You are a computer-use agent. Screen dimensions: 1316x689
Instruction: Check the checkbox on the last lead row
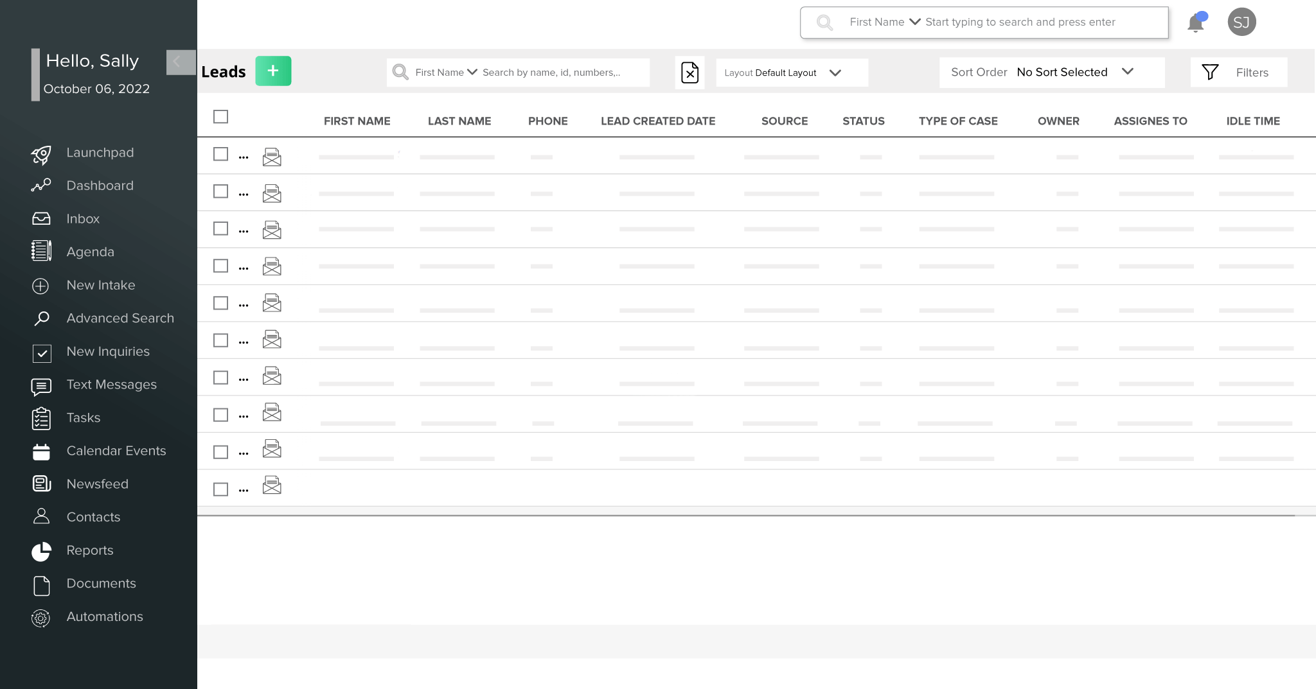coord(220,488)
